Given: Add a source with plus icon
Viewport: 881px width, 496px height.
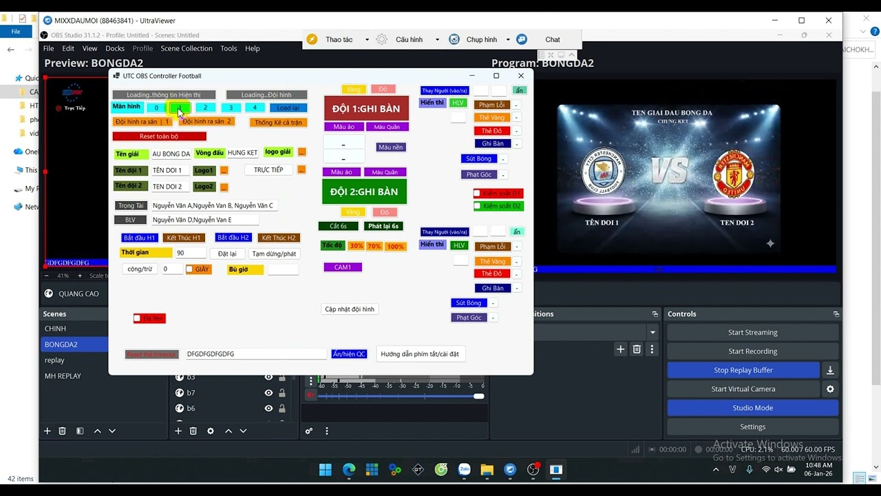Looking at the screenshot, I should pyautogui.click(x=178, y=431).
